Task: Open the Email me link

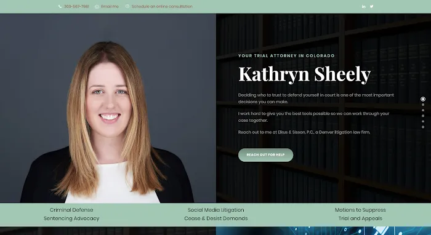Action: click(x=110, y=6)
